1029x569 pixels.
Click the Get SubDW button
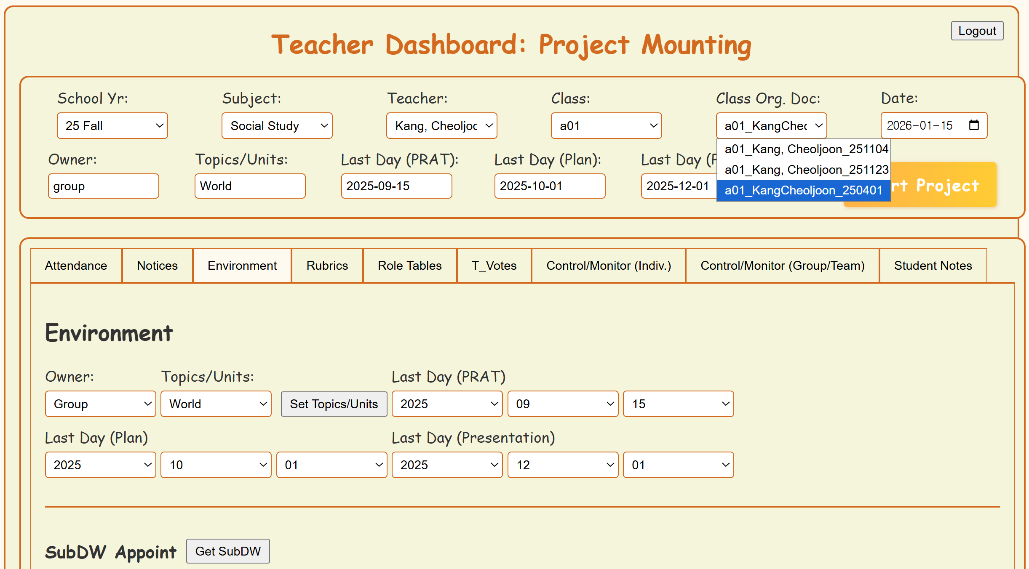coord(228,551)
